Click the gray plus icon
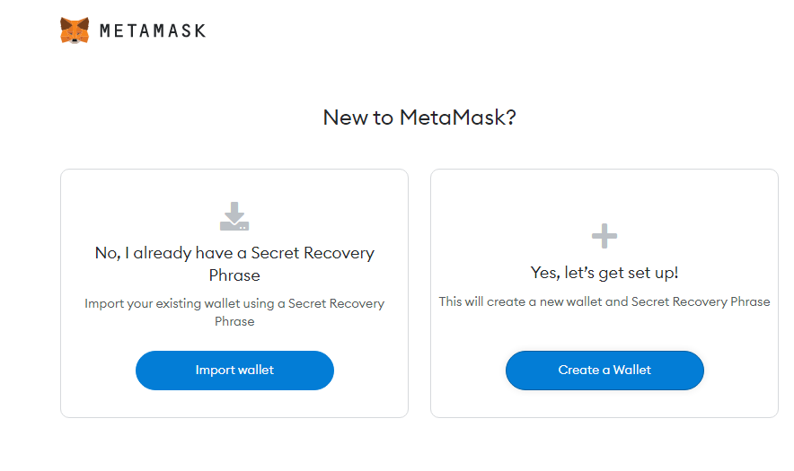The image size is (794, 471). 604,236
